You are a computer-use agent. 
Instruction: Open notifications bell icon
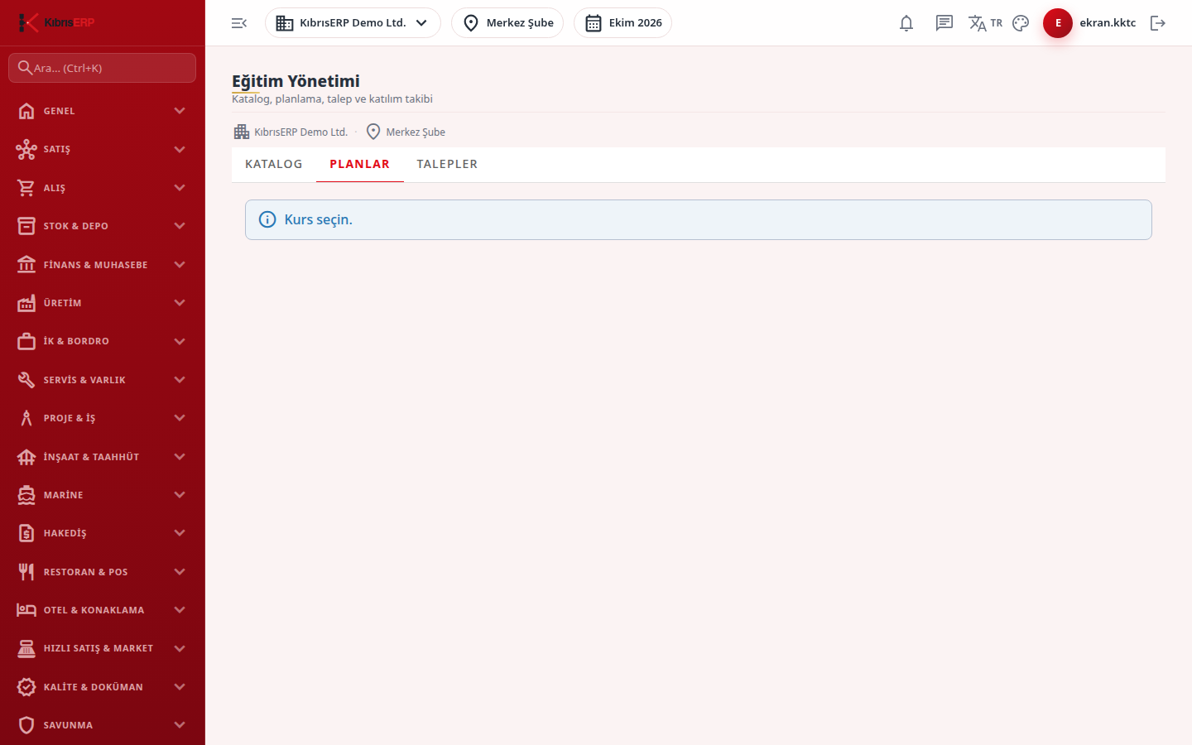(x=906, y=23)
